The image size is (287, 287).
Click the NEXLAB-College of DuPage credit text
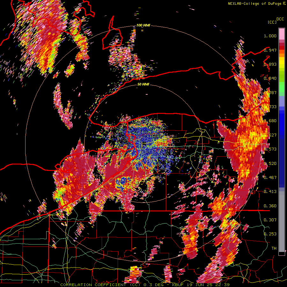coord(257,4)
